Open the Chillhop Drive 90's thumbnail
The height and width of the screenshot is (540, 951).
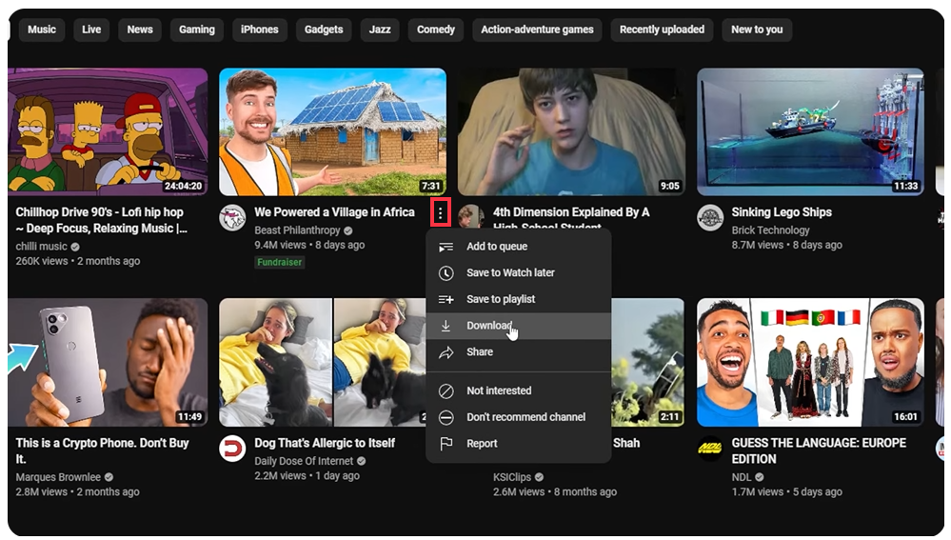(108, 131)
